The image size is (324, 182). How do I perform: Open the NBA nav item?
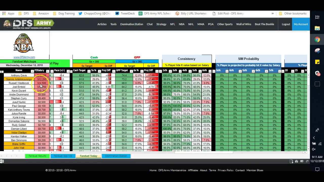click(x=181, y=24)
